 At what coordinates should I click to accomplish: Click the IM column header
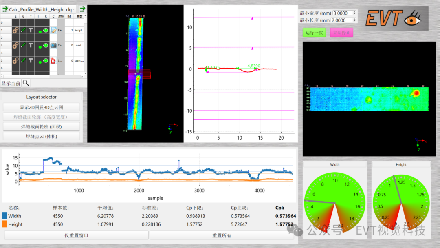(x=69, y=17)
